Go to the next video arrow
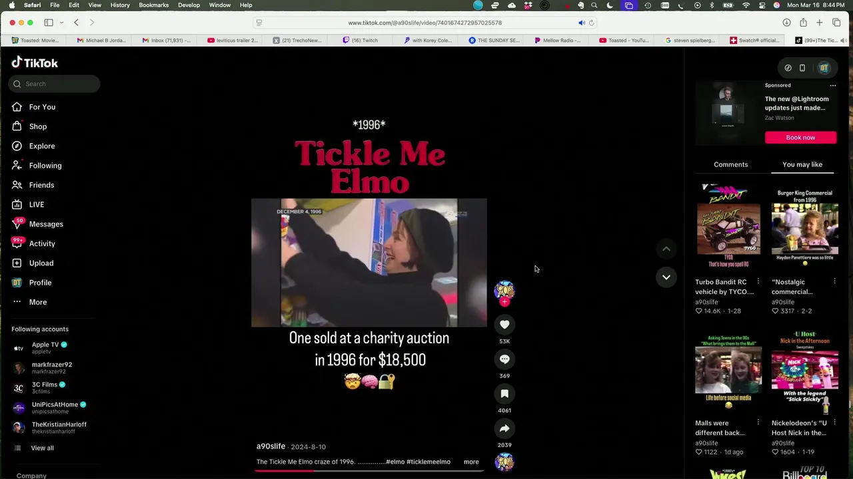This screenshot has height=479, width=853. (x=666, y=277)
